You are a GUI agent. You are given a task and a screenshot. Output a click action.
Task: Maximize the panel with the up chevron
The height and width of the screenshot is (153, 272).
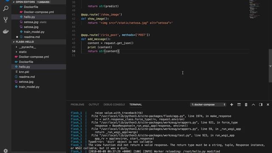[253, 105]
